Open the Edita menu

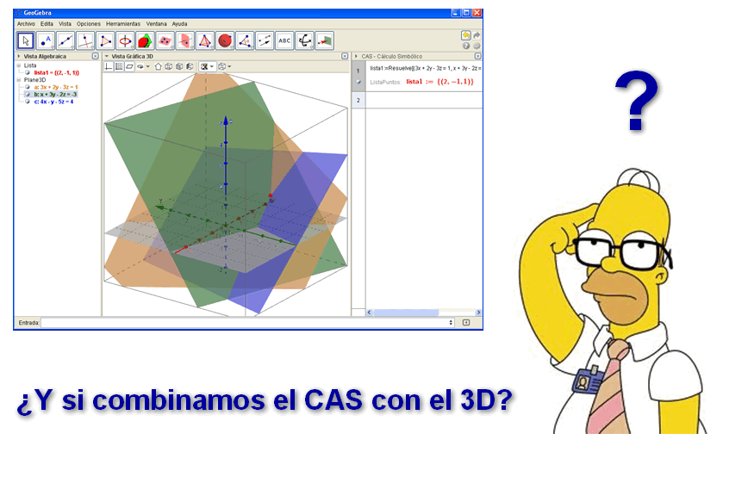(47, 24)
